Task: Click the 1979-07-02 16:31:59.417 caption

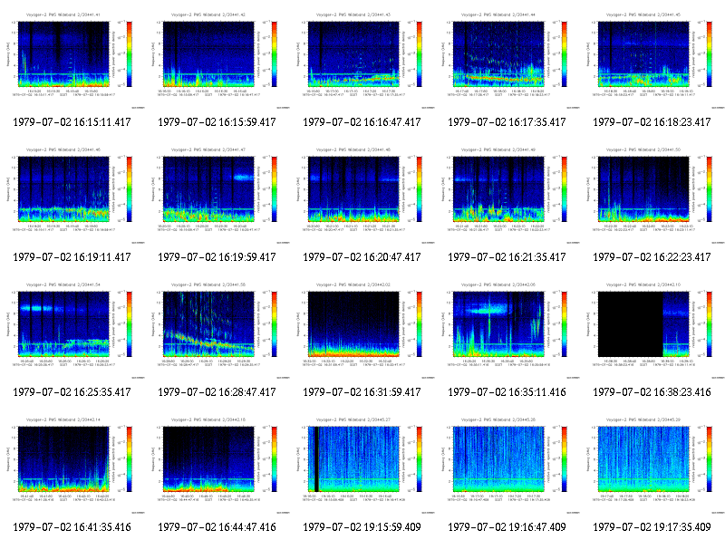Action: click(362, 392)
